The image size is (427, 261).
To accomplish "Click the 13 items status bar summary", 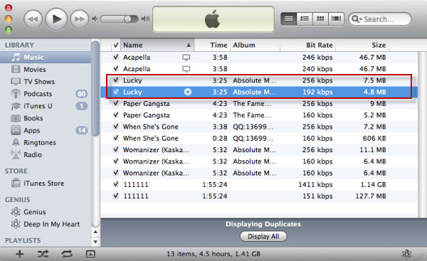I will point(213,254).
